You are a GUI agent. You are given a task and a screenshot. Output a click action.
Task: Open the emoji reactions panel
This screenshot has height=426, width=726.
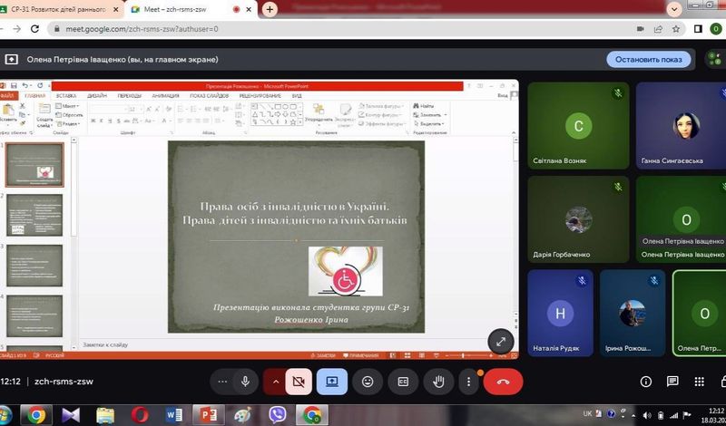click(368, 382)
